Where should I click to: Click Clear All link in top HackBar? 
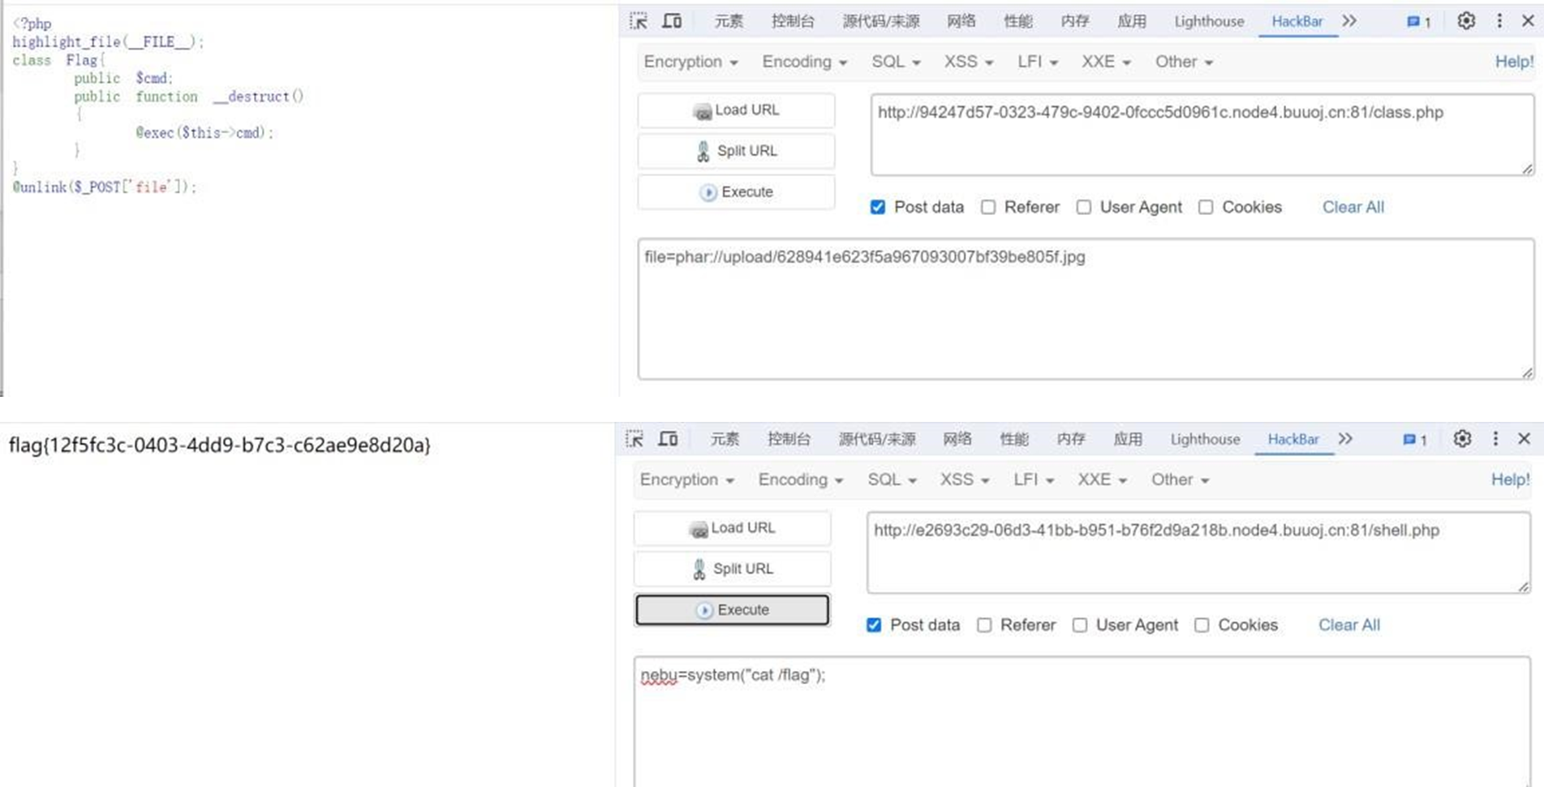[x=1353, y=208]
